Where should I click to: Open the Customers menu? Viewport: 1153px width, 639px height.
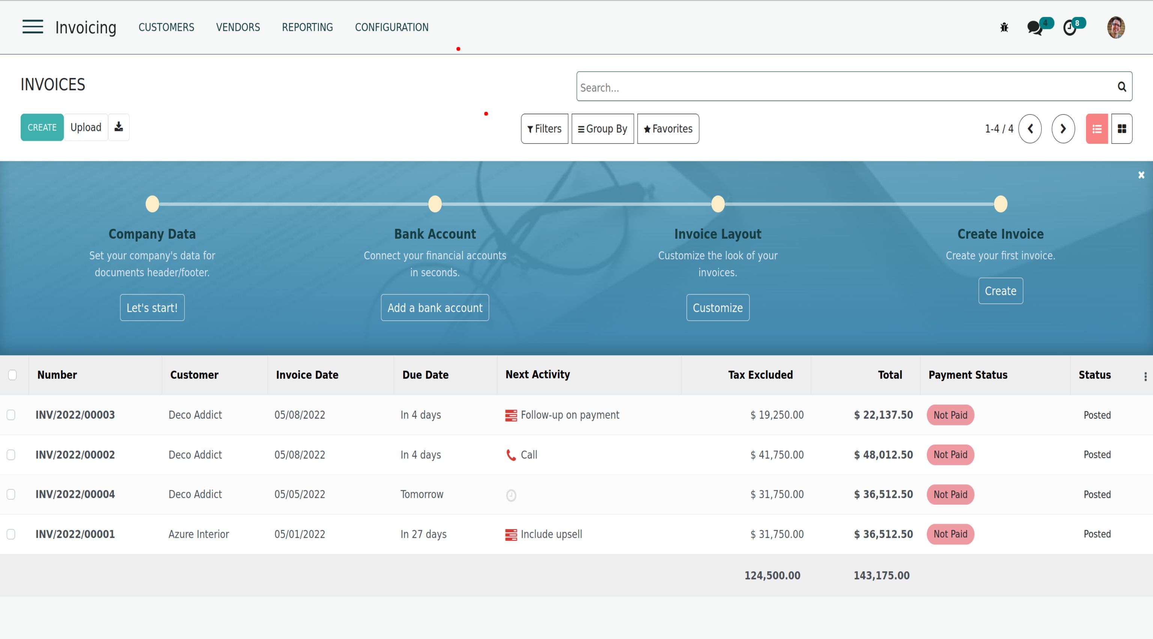click(x=166, y=27)
